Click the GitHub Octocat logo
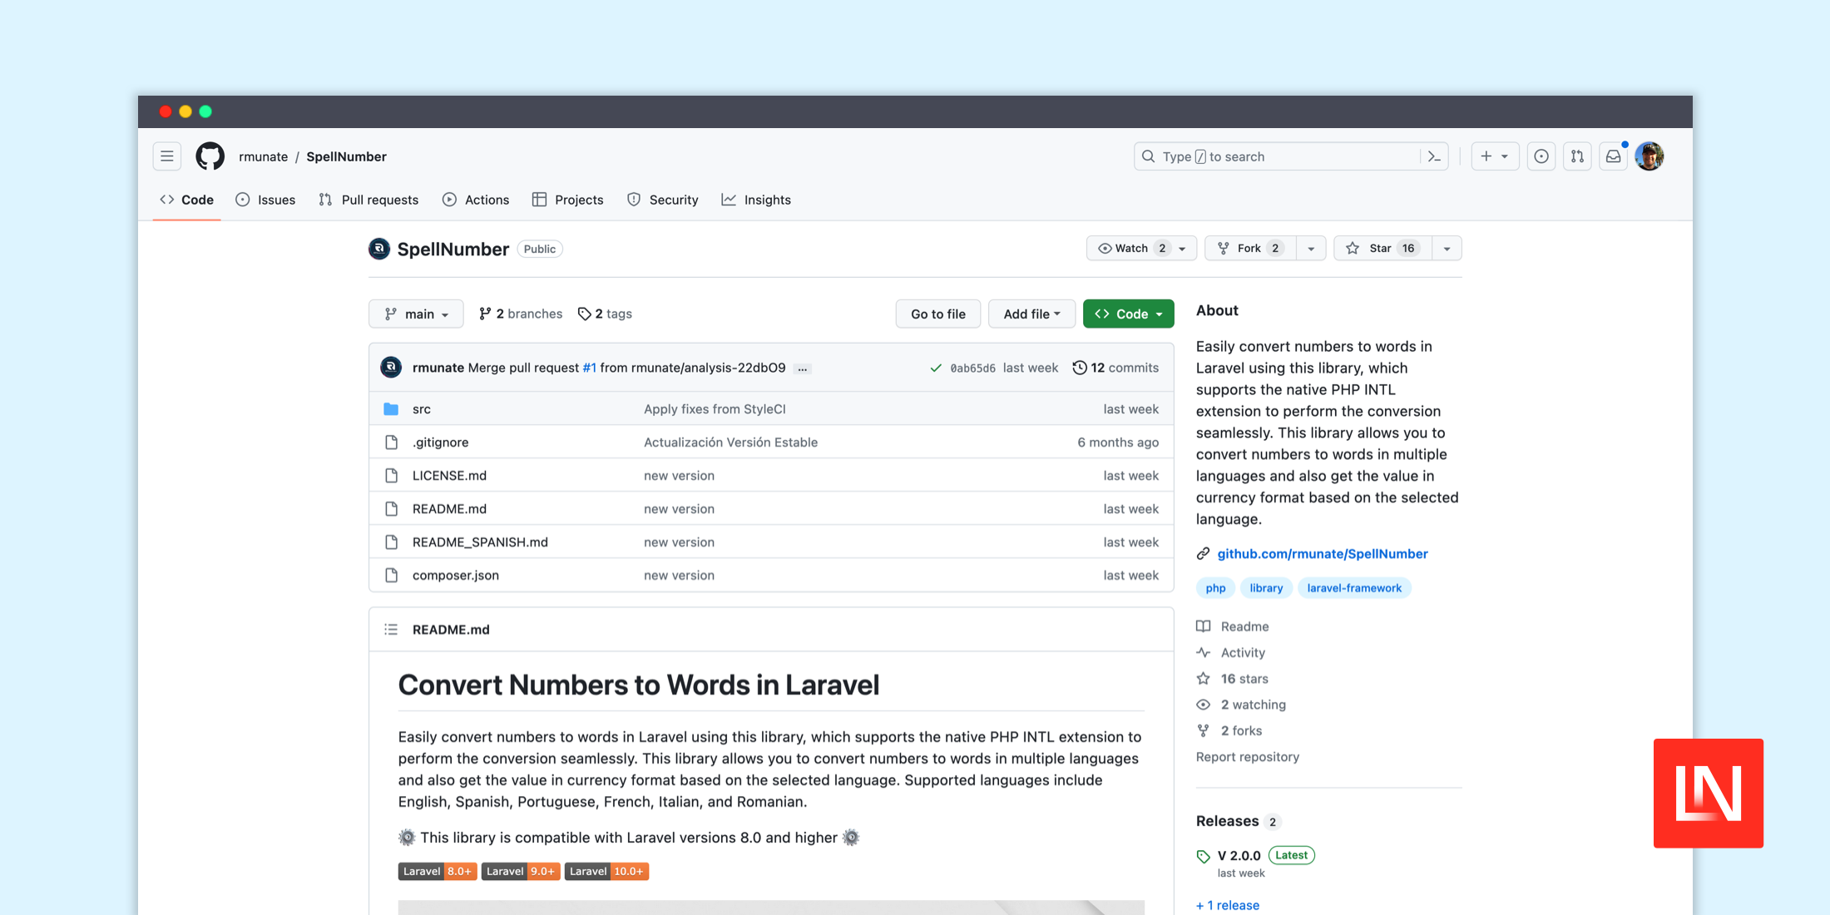Screen dimensions: 1830x915 tap(210, 156)
